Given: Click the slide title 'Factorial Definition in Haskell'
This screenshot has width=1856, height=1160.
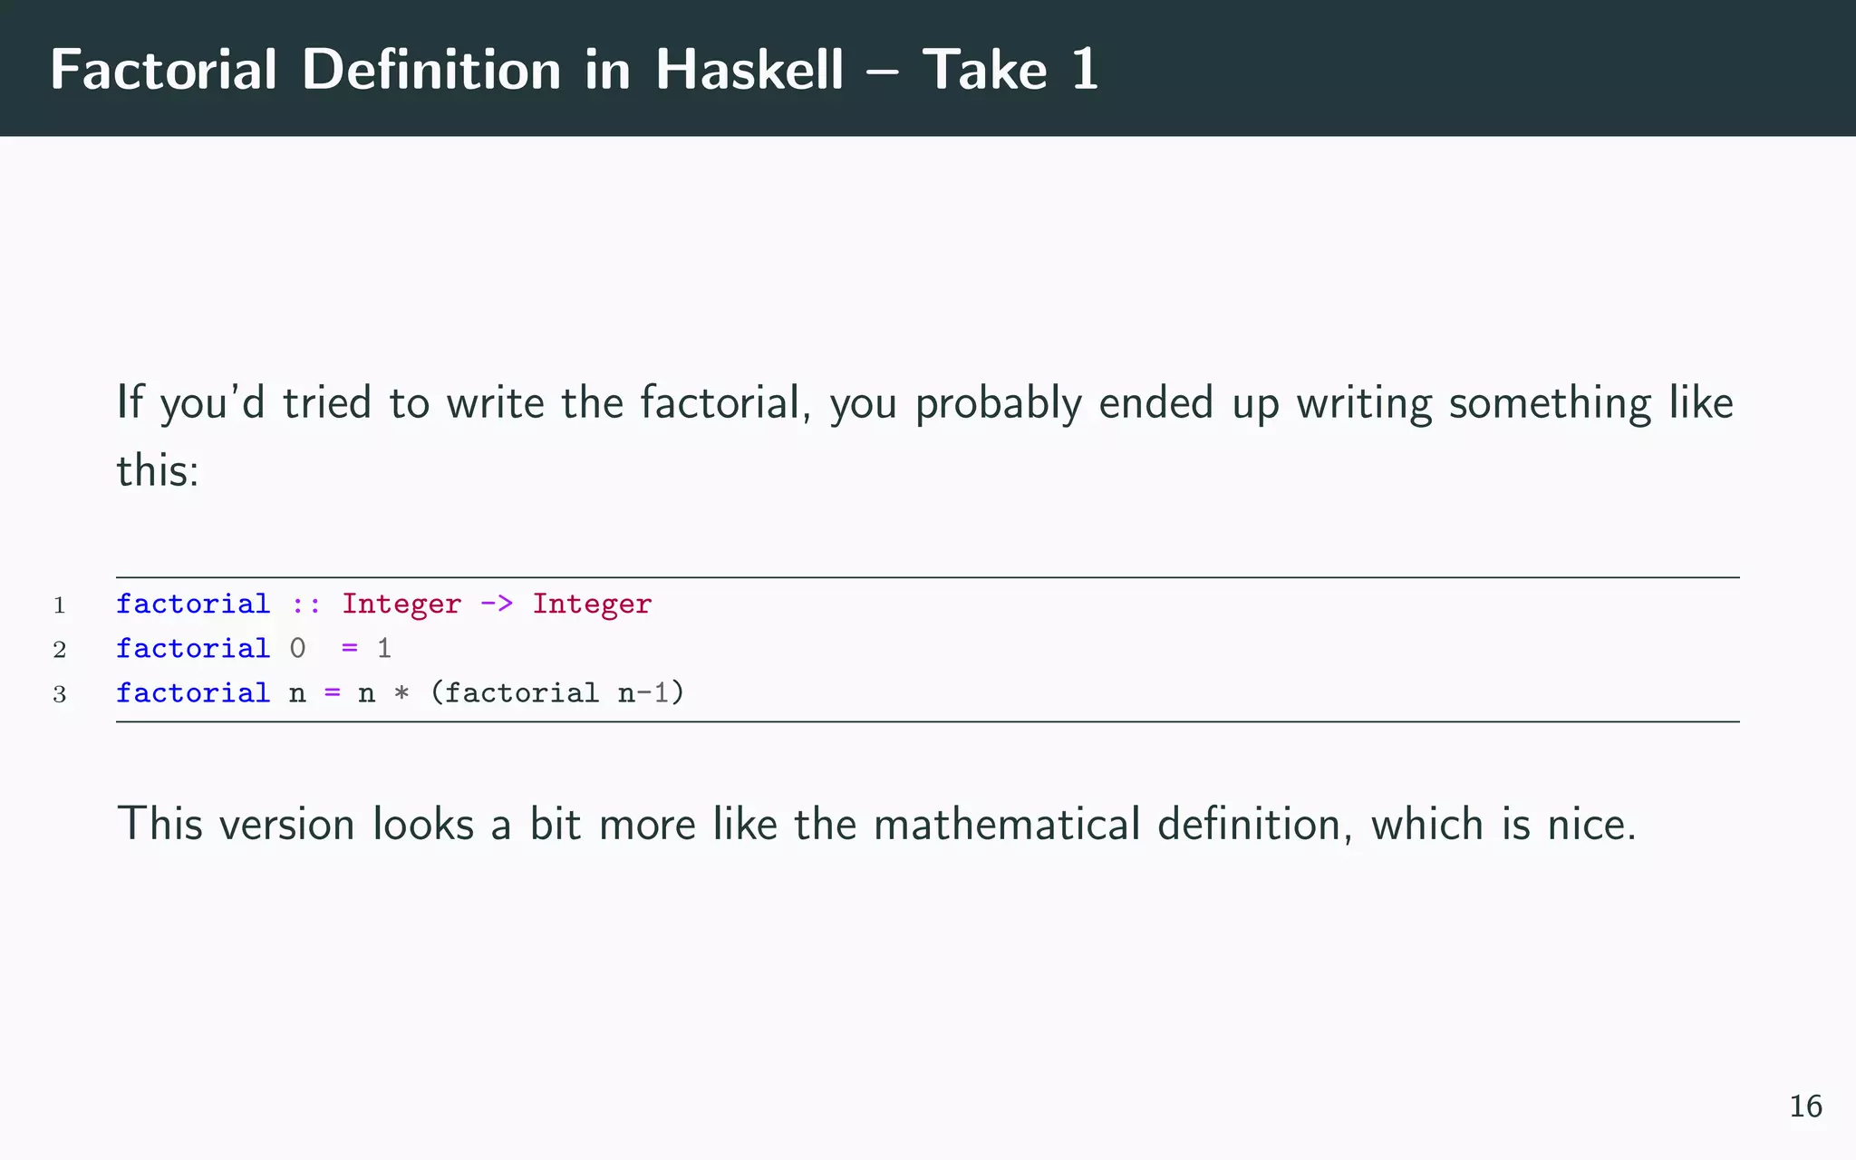Looking at the screenshot, I should pyautogui.click(x=447, y=70).
